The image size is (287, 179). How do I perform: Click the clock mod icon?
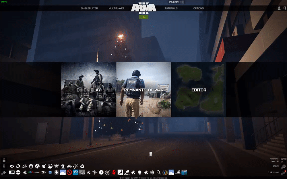(x=101, y=172)
